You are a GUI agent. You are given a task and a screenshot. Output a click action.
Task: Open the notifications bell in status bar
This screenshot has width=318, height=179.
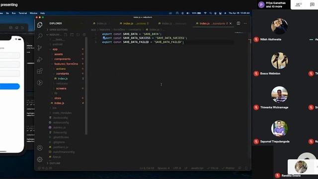click(x=246, y=168)
